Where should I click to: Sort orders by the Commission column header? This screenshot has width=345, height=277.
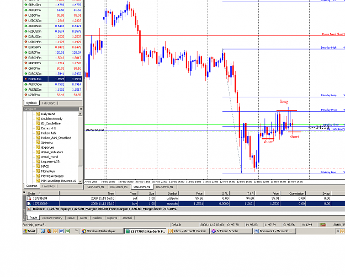coord(293,194)
